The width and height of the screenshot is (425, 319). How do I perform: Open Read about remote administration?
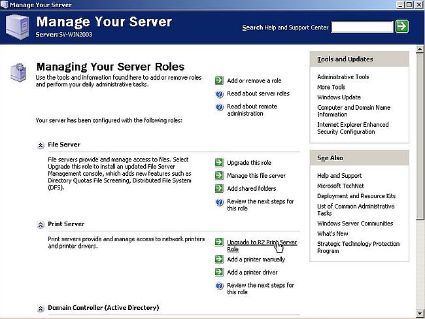252,110
